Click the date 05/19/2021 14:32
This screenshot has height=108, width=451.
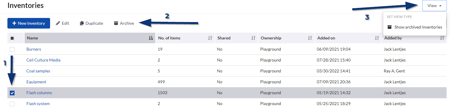coord(334,93)
